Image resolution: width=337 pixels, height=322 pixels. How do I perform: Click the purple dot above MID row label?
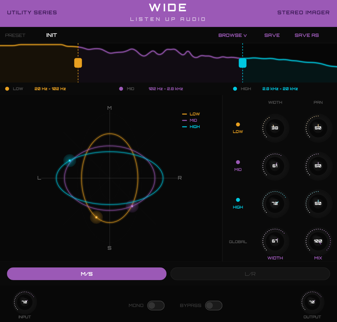pyautogui.click(x=238, y=162)
